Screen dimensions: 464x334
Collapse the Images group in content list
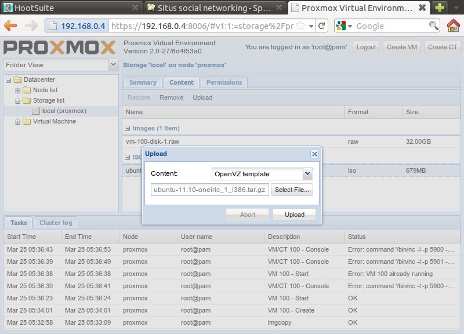point(128,128)
